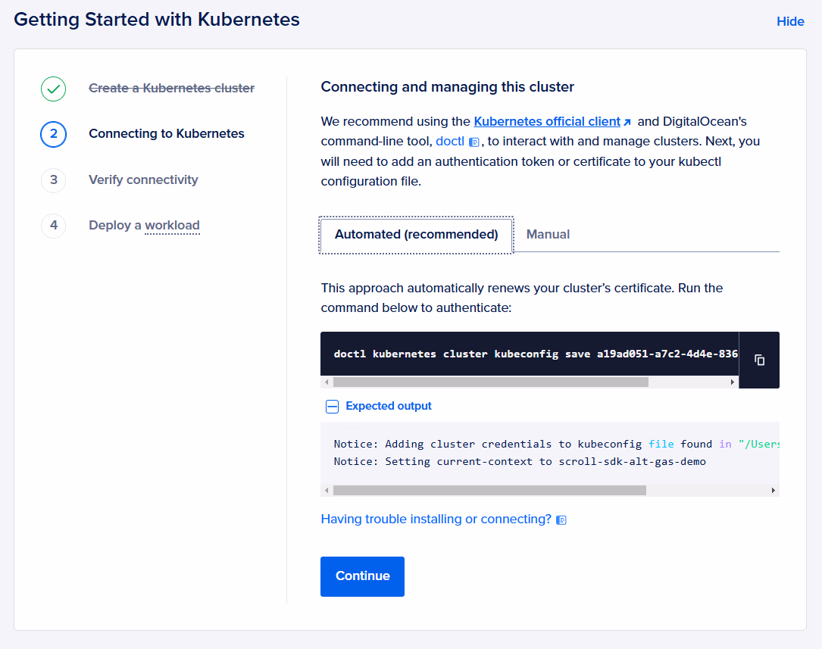Hide the Getting Started panel
Screen dimensions: 822x649
[x=790, y=21]
